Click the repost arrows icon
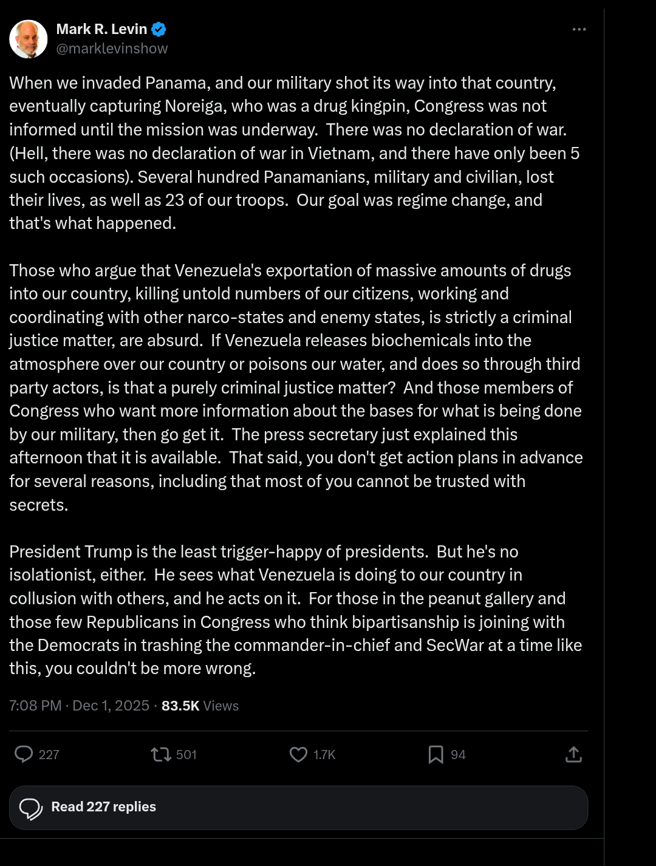This screenshot has width=656, height=866. 161,754
